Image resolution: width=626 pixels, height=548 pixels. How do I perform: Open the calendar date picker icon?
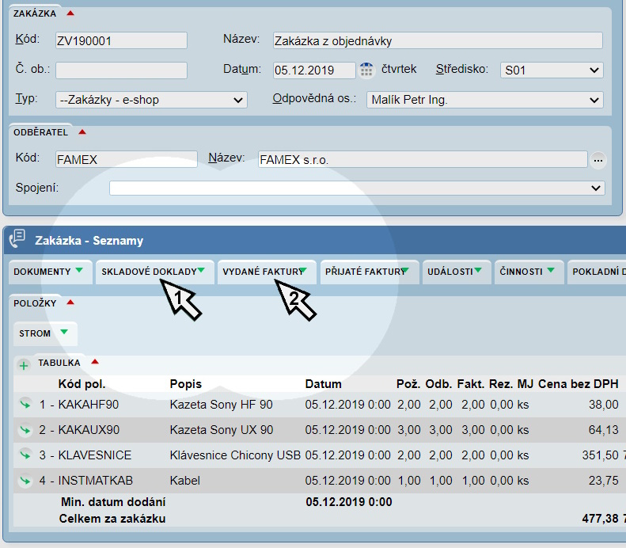366,70
